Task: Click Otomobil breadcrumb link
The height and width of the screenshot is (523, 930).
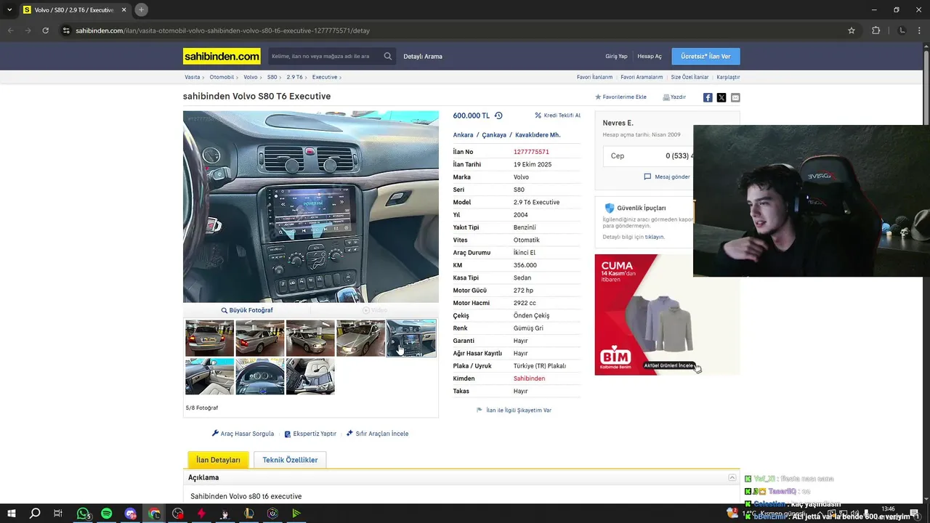Action: tap(222, 77)
